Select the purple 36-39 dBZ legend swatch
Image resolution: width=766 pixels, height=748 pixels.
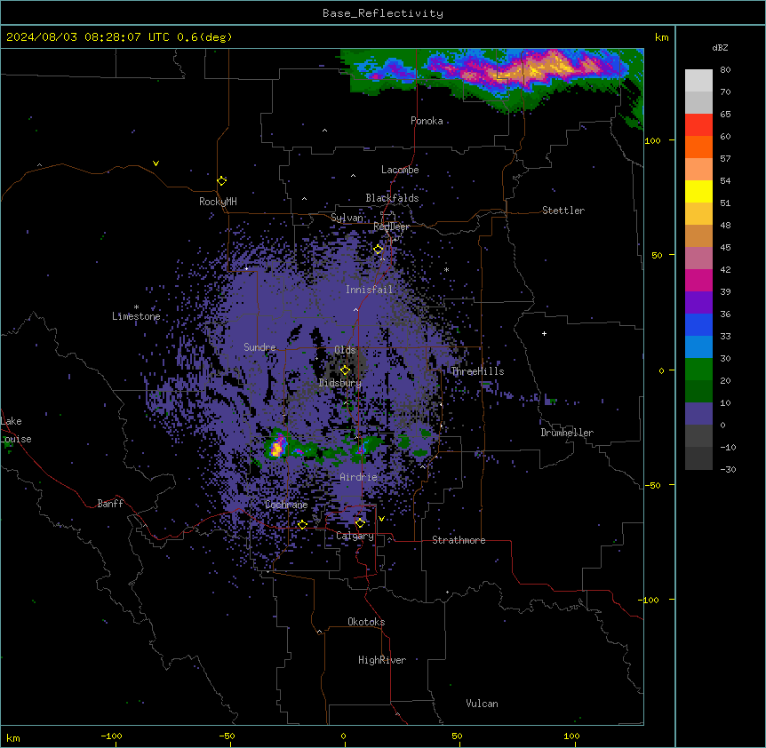[698, 303]
